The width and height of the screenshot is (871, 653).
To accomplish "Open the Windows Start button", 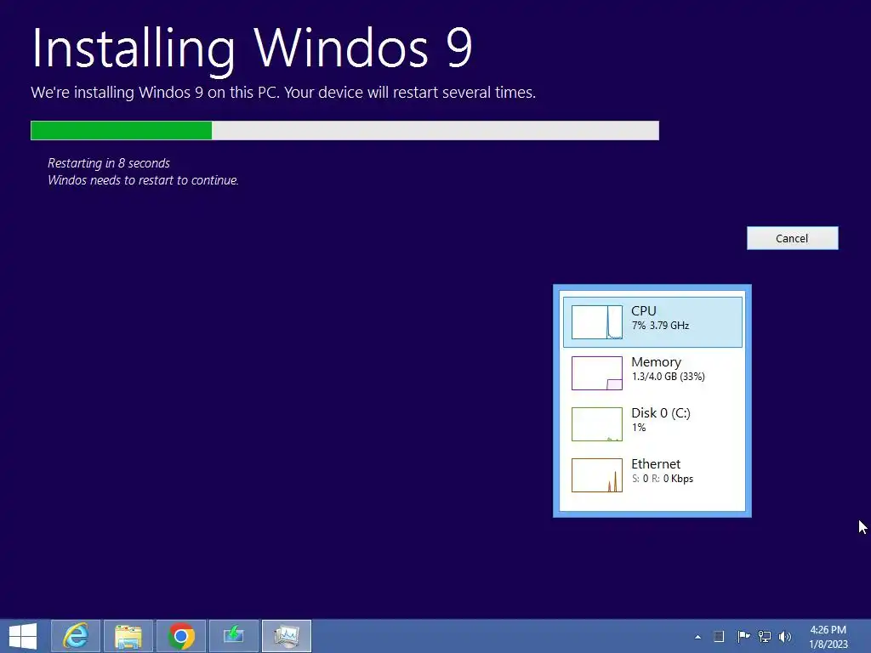I will [x=23, y=636].
